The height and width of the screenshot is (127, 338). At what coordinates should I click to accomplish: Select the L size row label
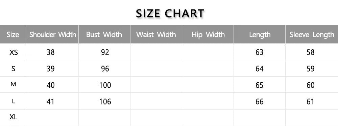[x=14, y=101]
